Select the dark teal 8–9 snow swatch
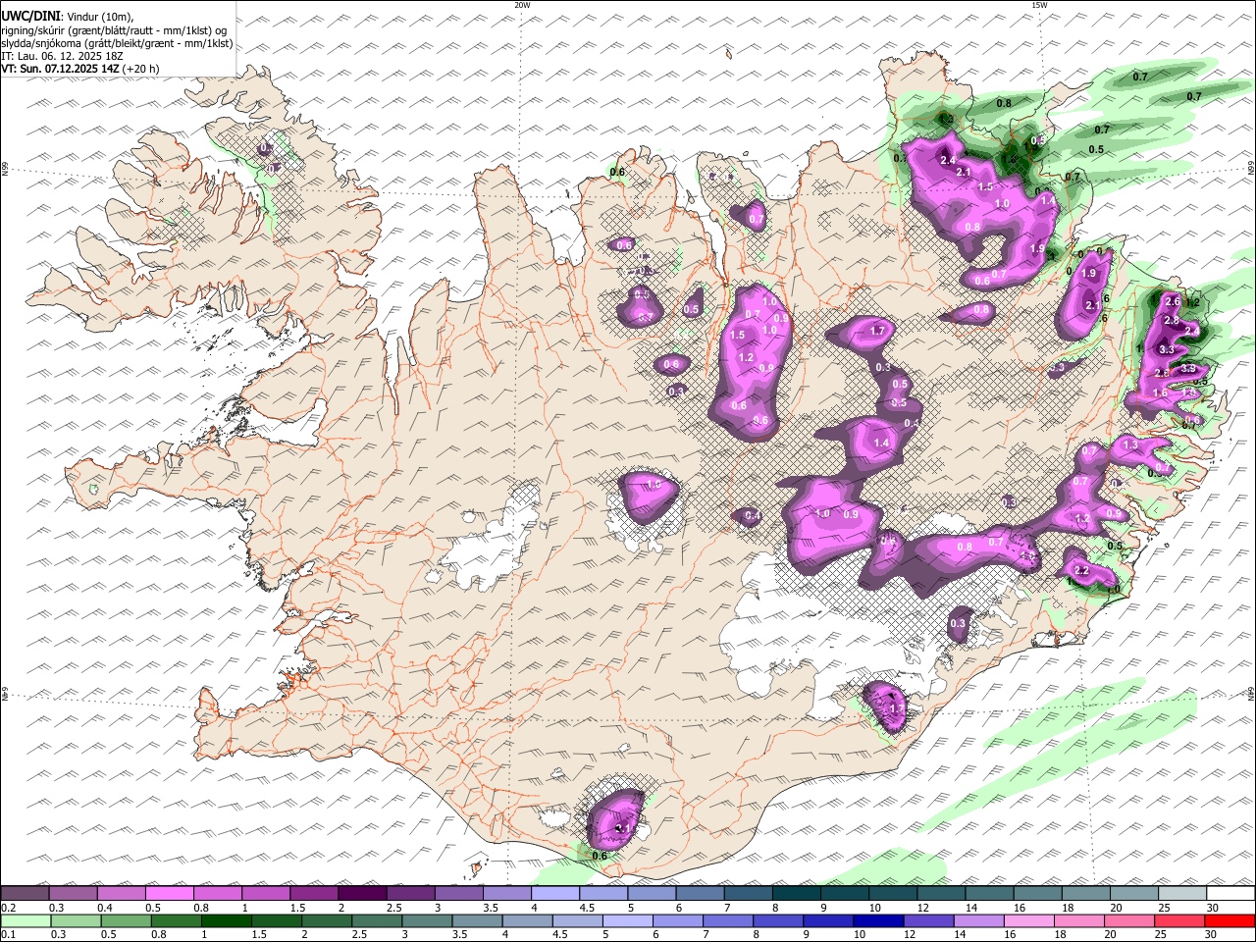Screen dimensions: 1256x942 tap(795, 894)
